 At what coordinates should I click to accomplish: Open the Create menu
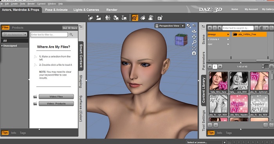tap(14, 4)
